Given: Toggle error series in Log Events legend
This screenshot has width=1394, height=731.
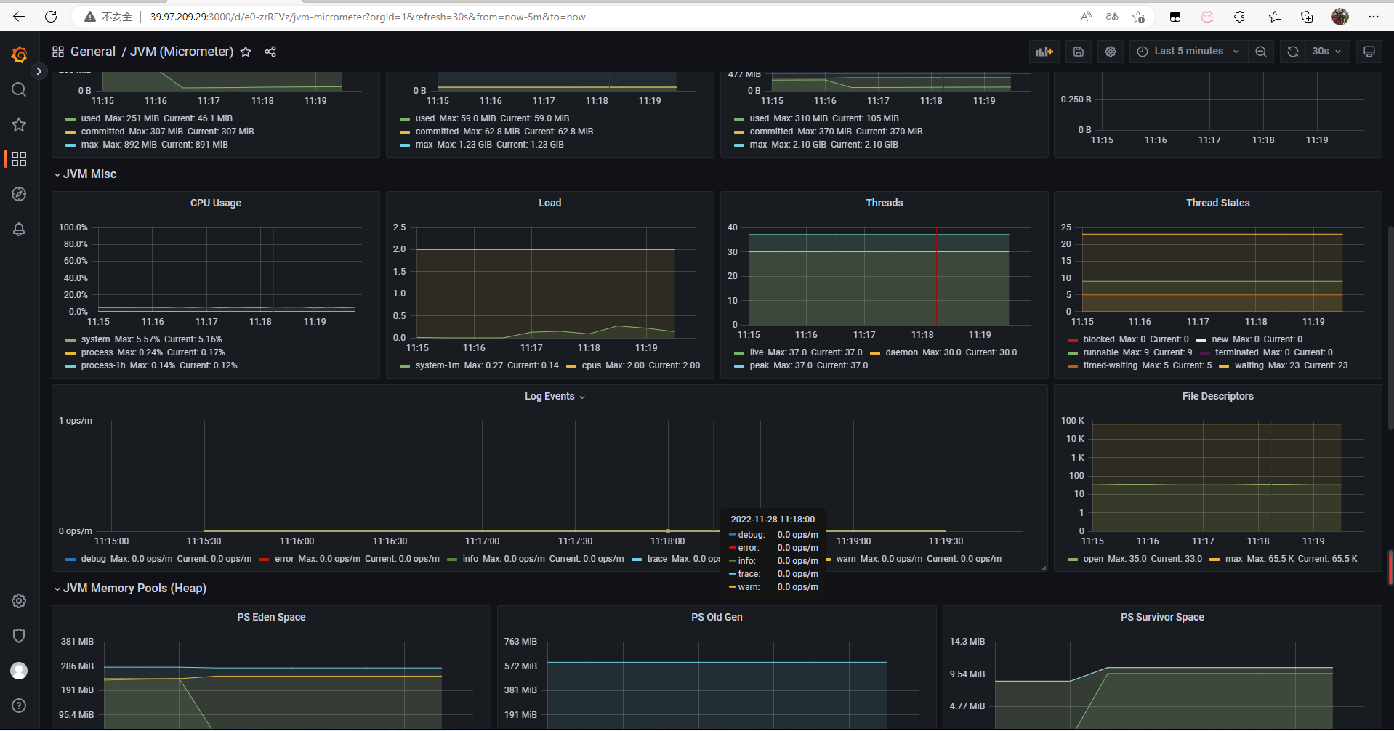Looking at the screenshot, I should tap(284, 559).
